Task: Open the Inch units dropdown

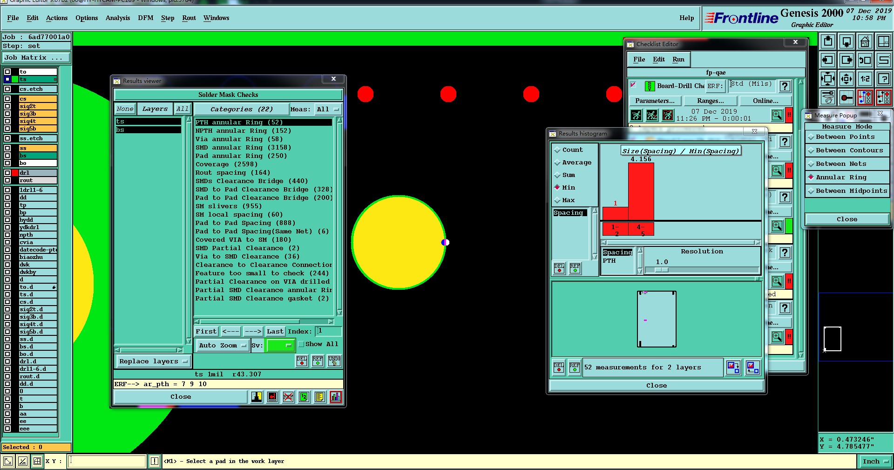Action: point(875,462)
